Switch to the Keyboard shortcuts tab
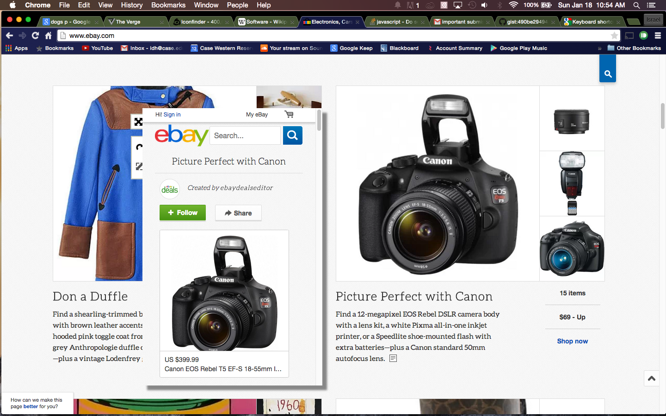This screenshot has height=416, width=666. tap(592, 22)
